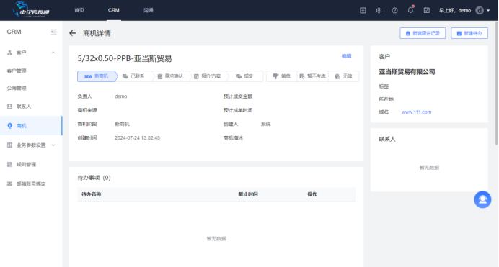Viewport: 499px width, 267px height.
Task: Open 客户管理 in sidebar
Action: pyautogui.click(x=17, y=71)
